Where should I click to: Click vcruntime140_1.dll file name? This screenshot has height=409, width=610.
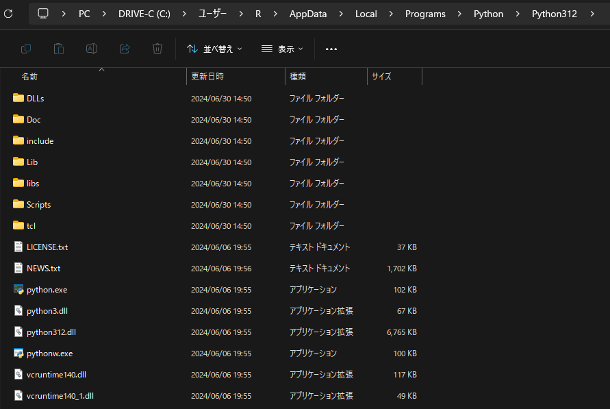coord(60,396)
